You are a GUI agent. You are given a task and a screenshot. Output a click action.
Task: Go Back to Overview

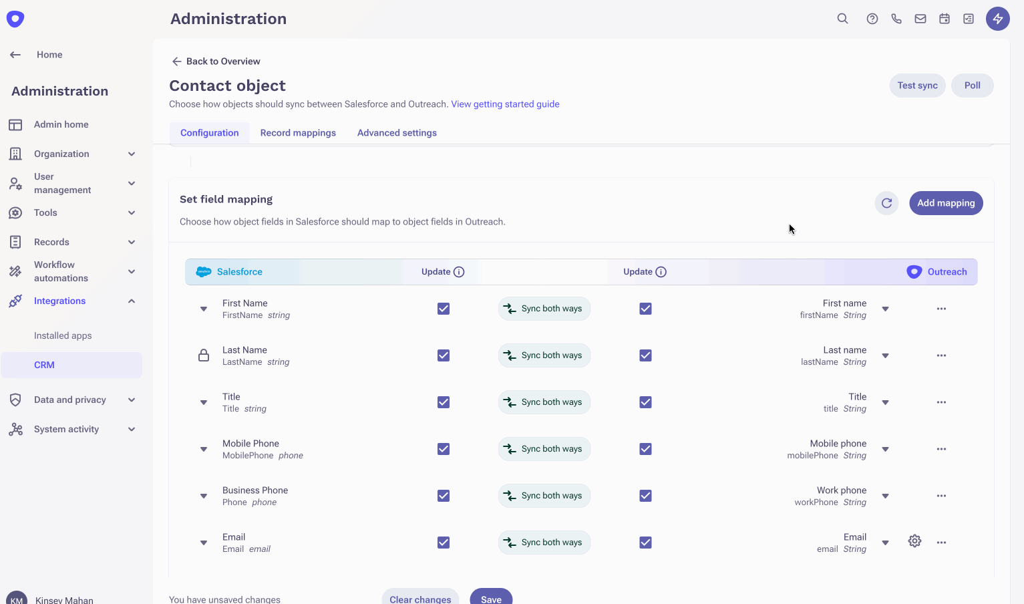[216, 61]
